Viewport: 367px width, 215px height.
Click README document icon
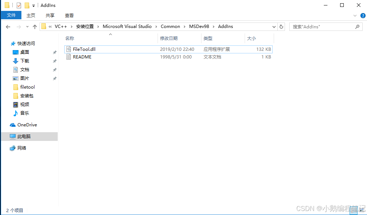click(69, 57)
